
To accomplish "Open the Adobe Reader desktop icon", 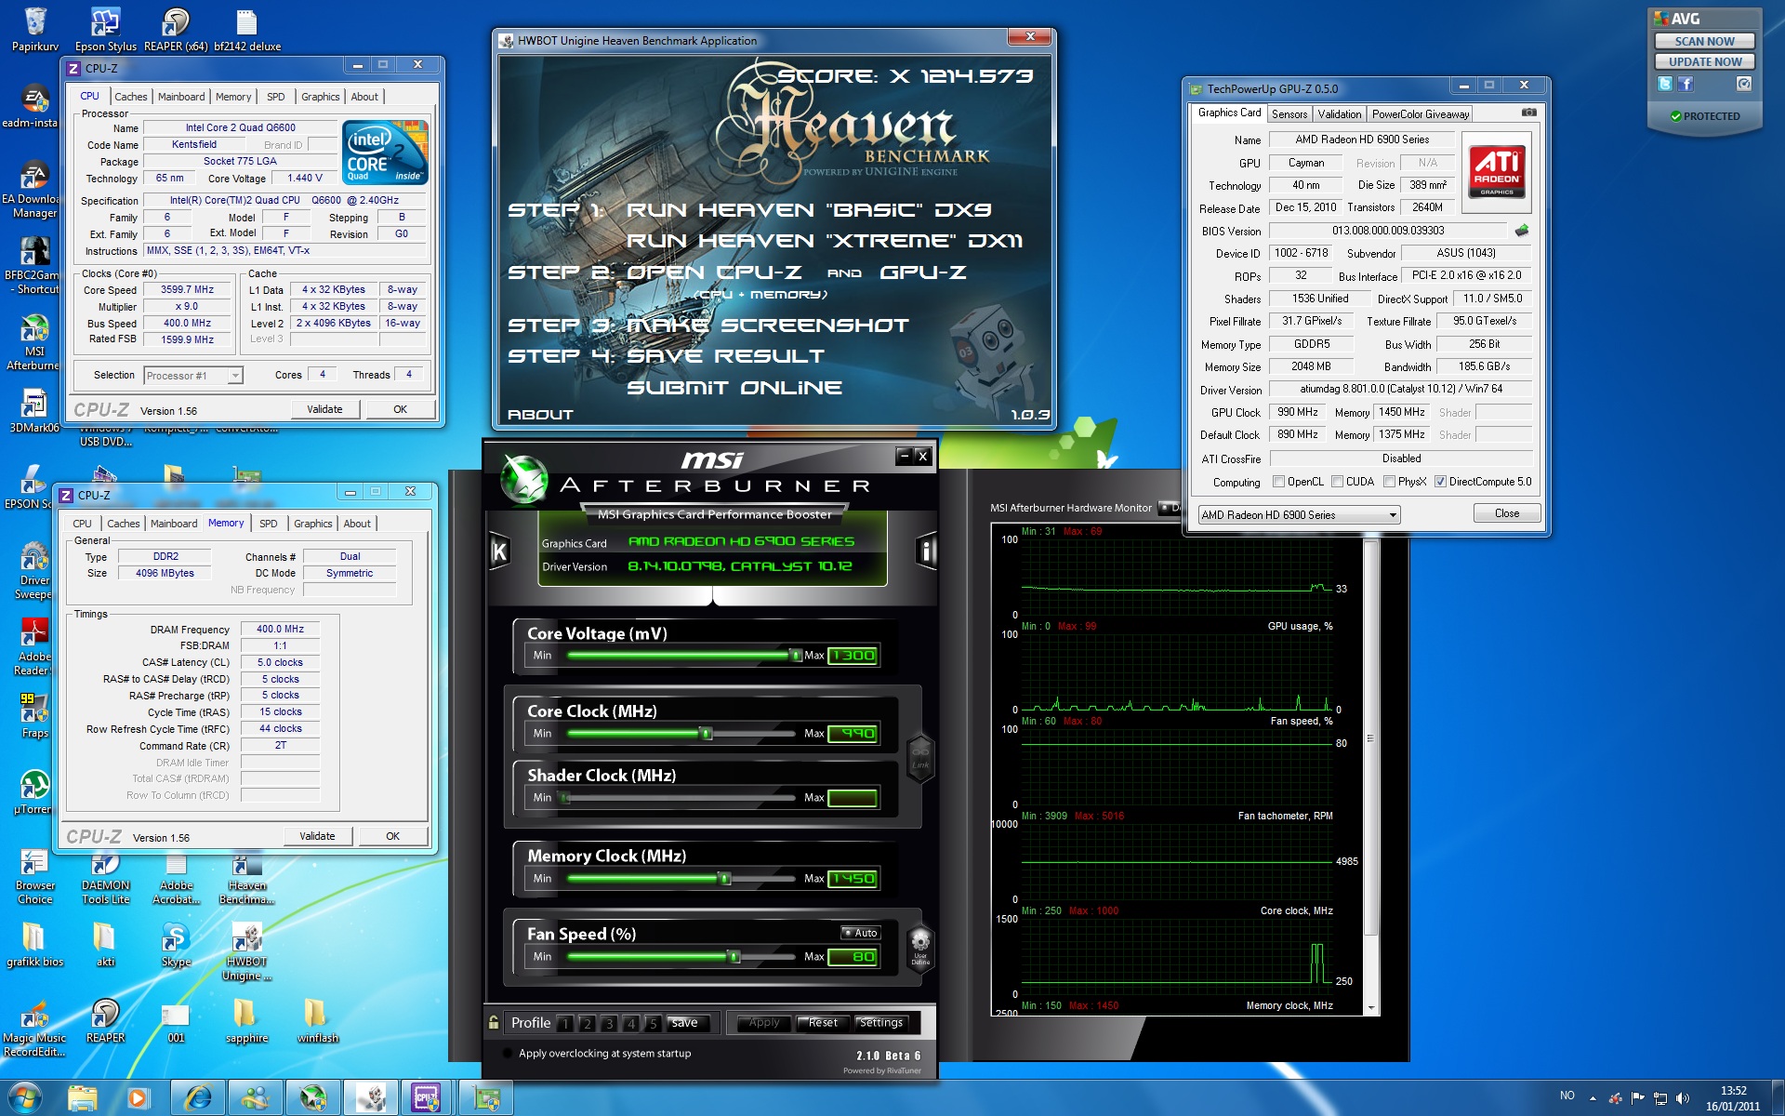I will pyautogui.click(x=34, y=646).
